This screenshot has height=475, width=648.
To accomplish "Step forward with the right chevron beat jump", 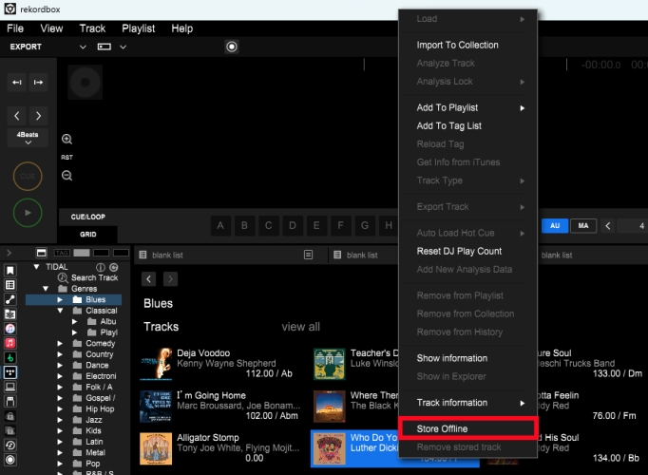I will [x=38, y=116].
